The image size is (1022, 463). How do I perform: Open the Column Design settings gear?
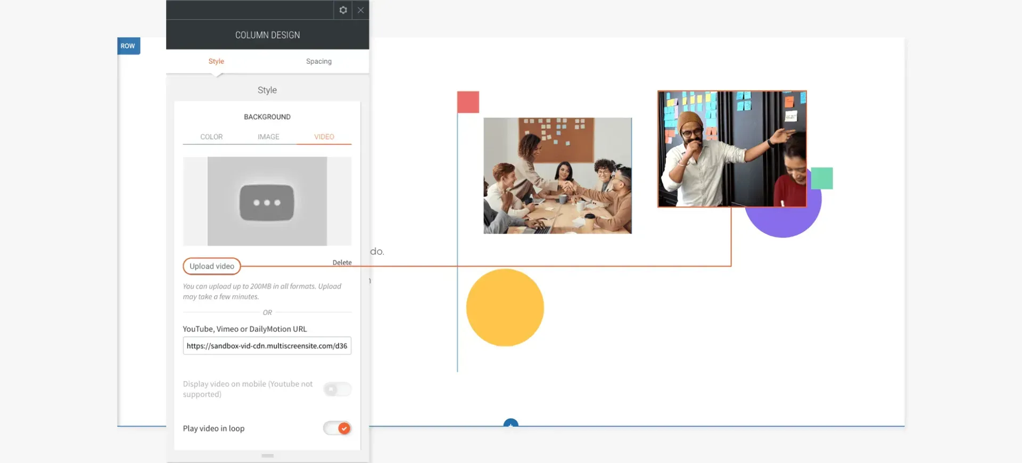pos(343,10)
